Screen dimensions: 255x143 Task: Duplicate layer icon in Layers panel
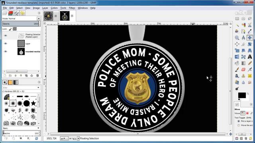coord(26,75)
